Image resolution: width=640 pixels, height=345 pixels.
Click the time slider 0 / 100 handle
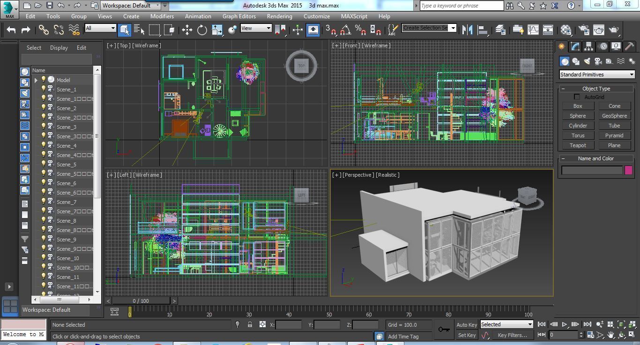pos(141,301)
